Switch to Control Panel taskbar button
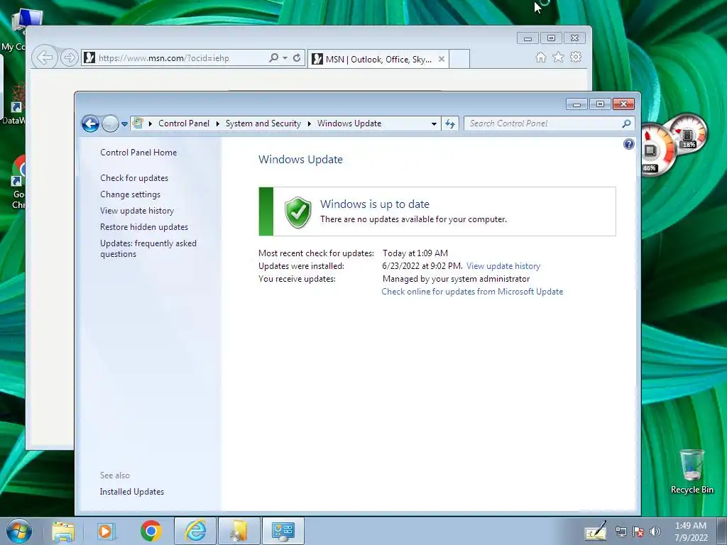Screen dimensions: 727x545 click(283, 531)
